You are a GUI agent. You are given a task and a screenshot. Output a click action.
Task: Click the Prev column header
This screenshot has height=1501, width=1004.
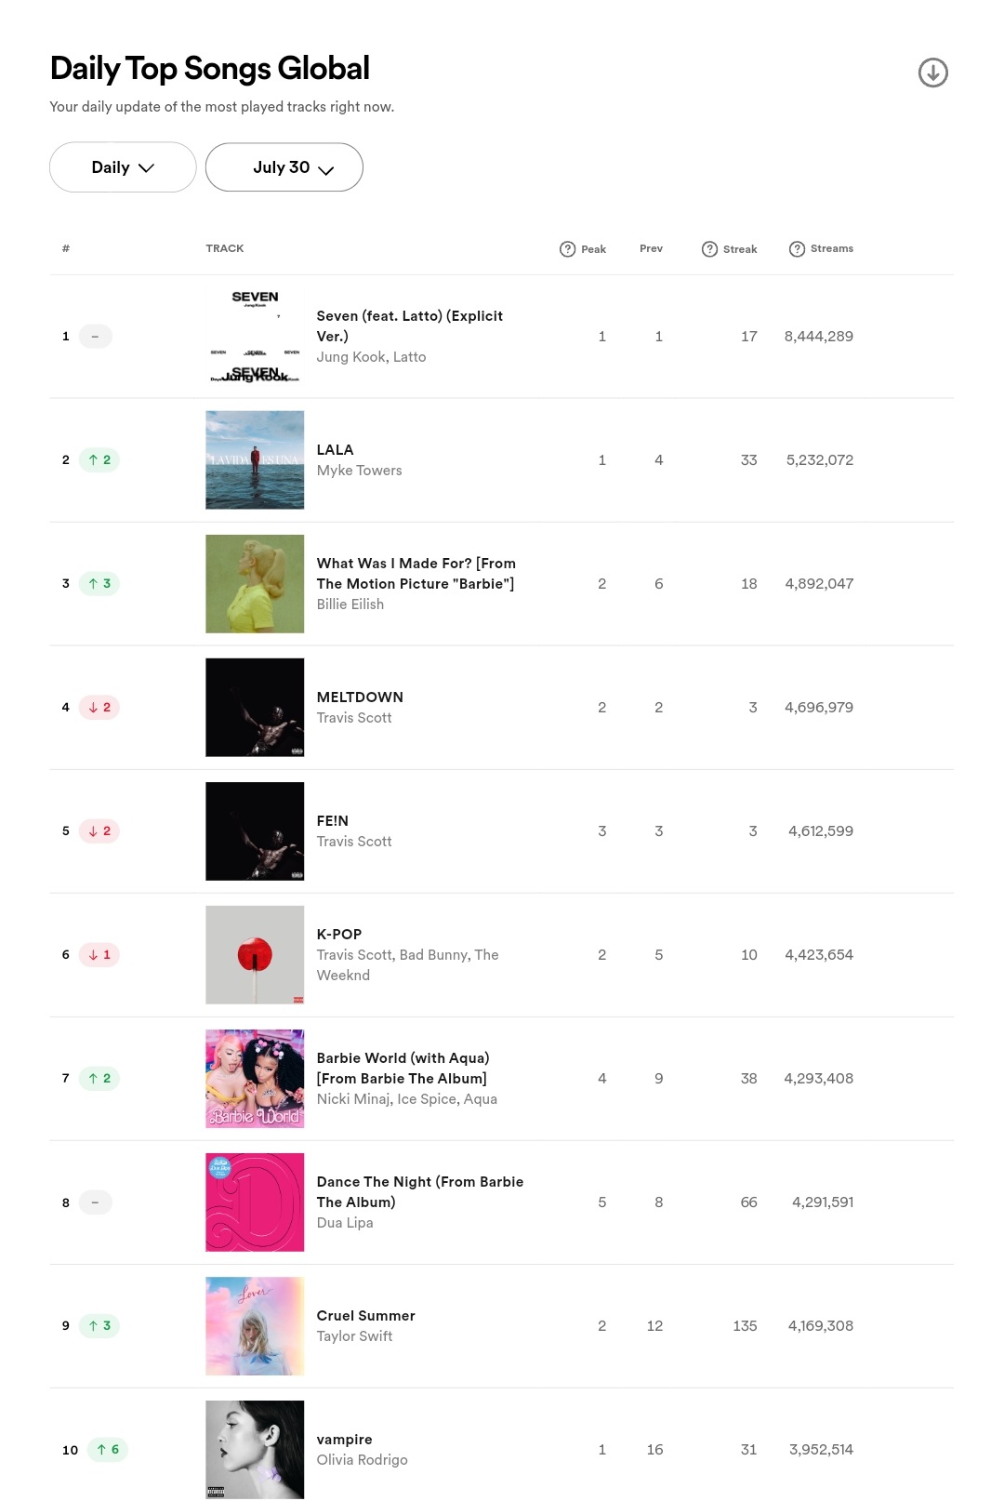pyautogui.click(x=651, y=249)
